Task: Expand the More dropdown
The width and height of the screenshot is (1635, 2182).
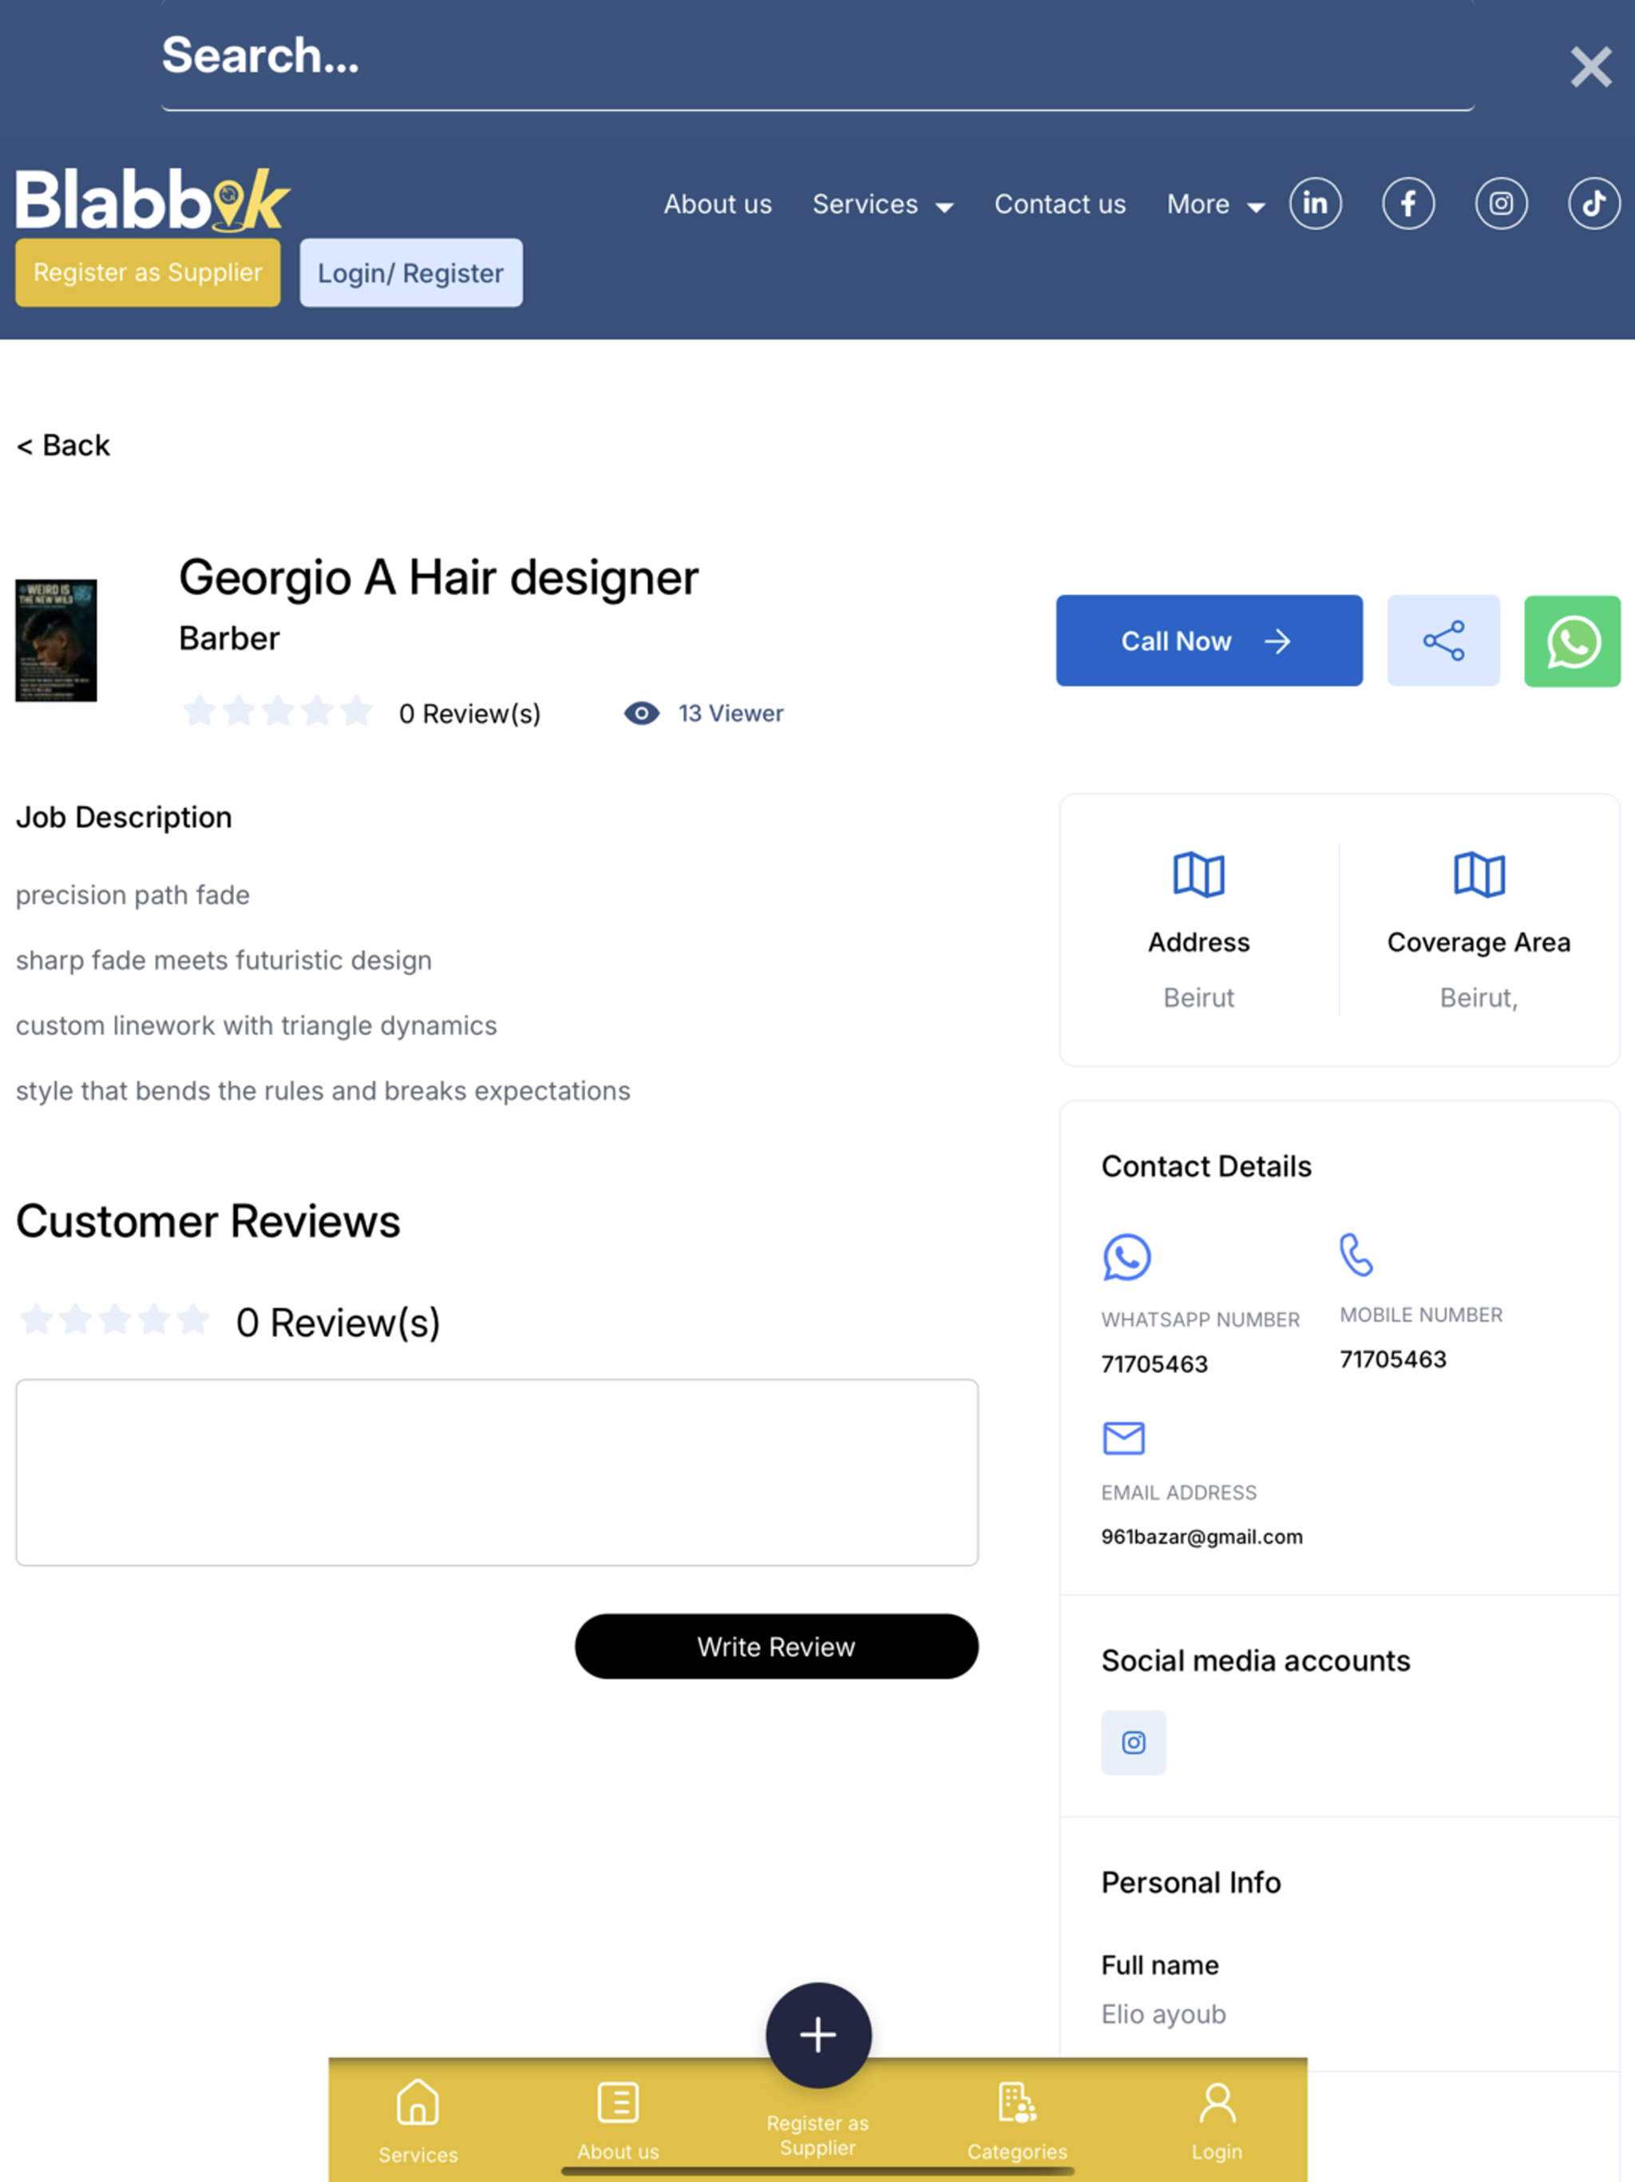Action: pos(1215,204)
